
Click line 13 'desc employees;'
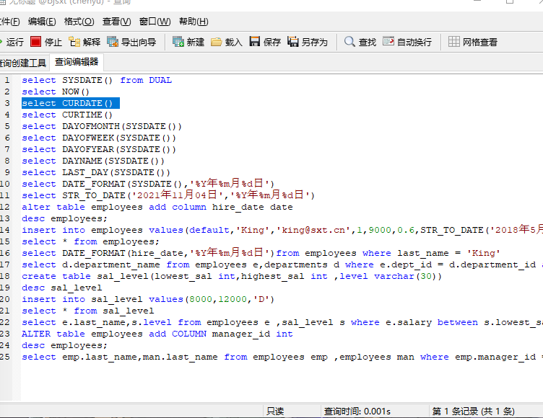click(64, 218)
